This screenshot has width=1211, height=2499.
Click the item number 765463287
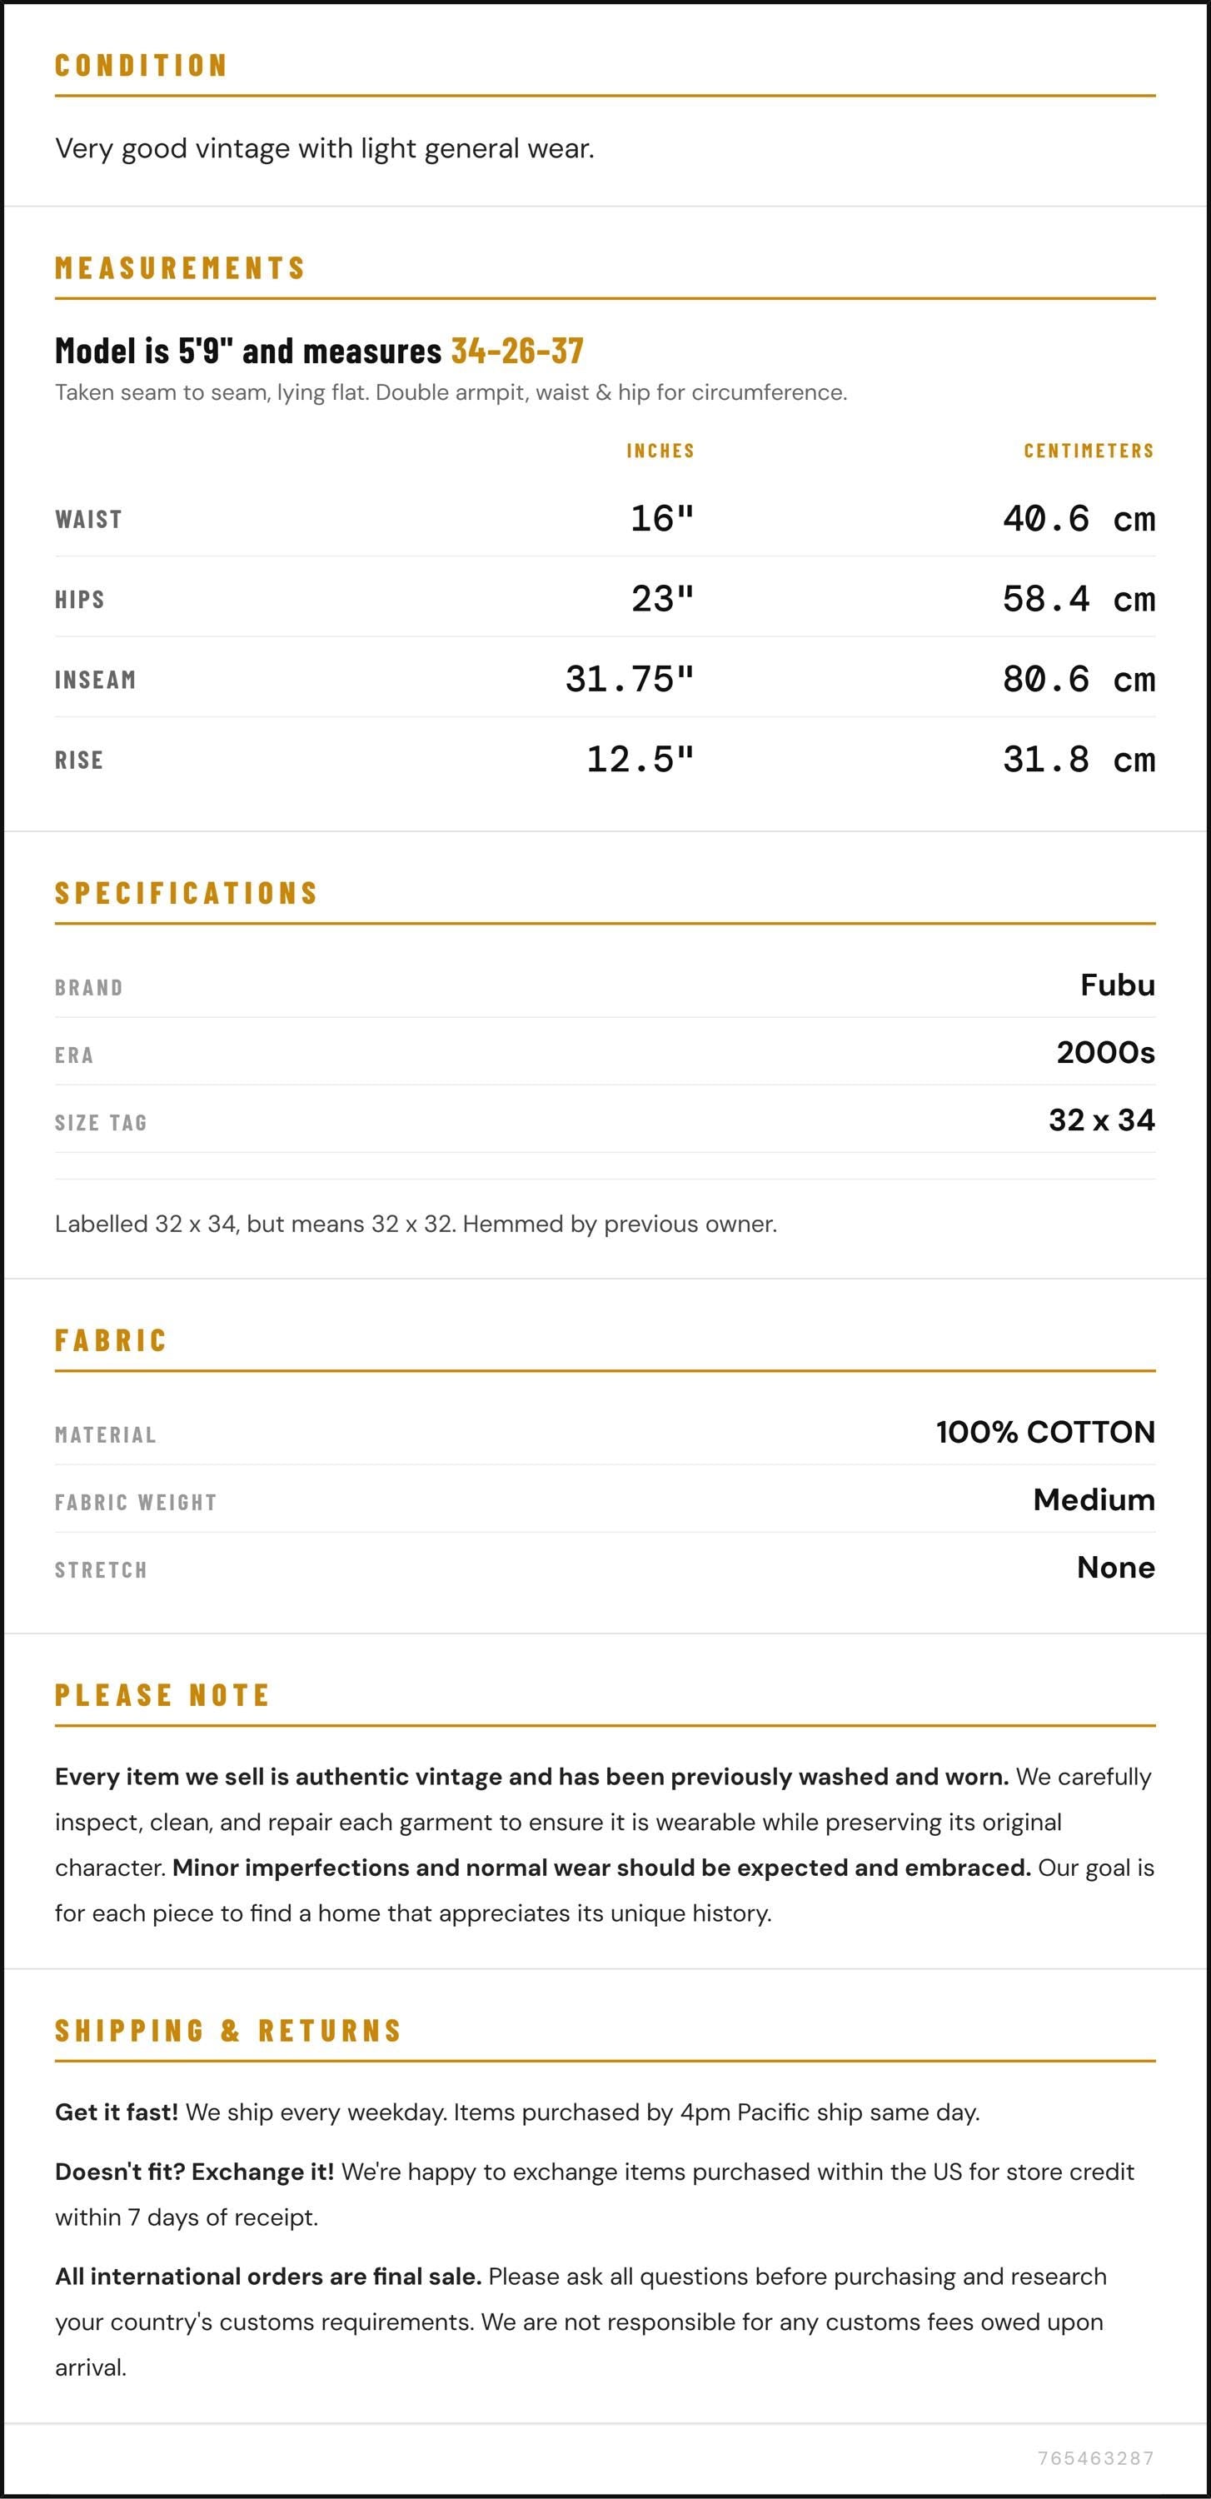point(1095,2458)
